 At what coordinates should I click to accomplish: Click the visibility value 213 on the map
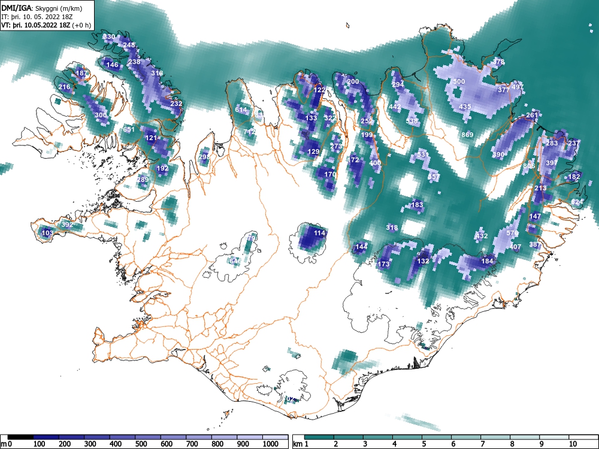[x=540, y=188]
